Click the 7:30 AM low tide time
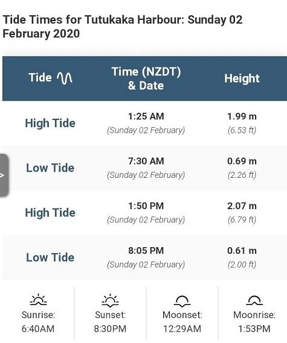 [146, 161]
